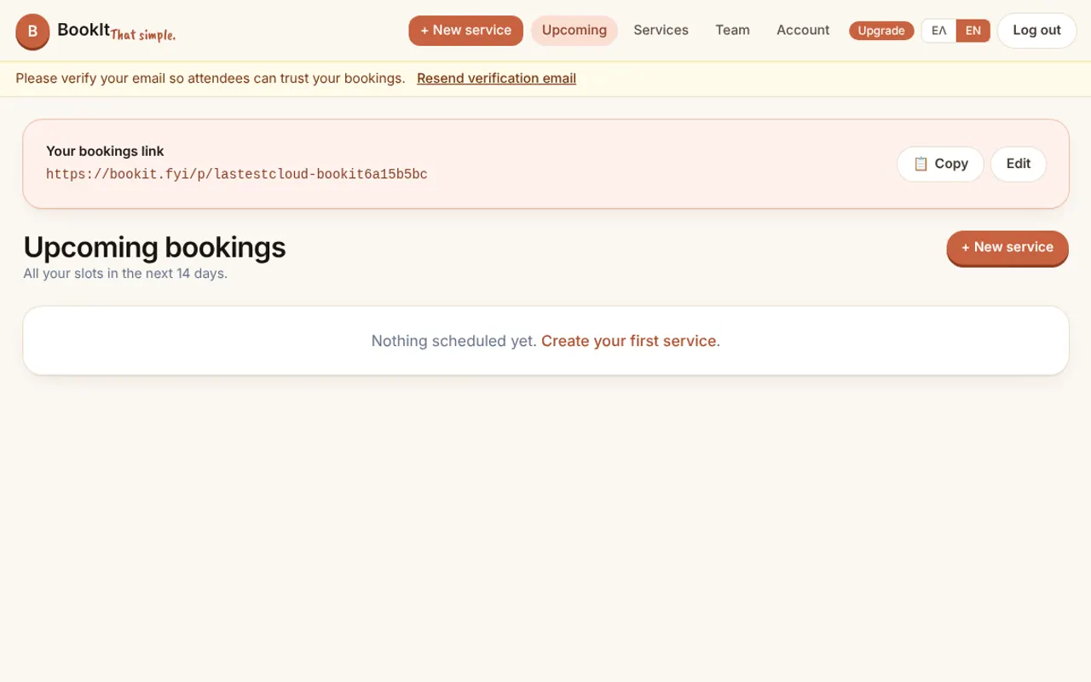Log out of the account

coord(1036,31)
